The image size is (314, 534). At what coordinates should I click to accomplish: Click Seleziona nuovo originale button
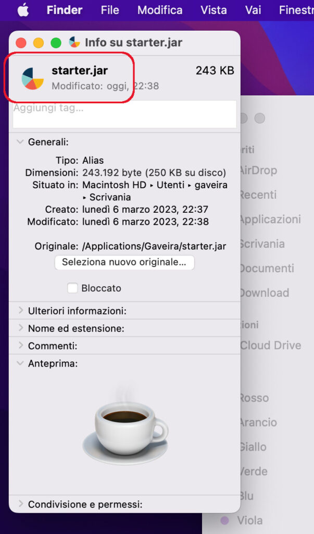124,262
